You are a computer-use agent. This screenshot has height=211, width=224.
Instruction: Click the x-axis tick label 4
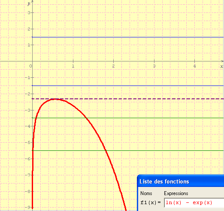pos(194,66)
